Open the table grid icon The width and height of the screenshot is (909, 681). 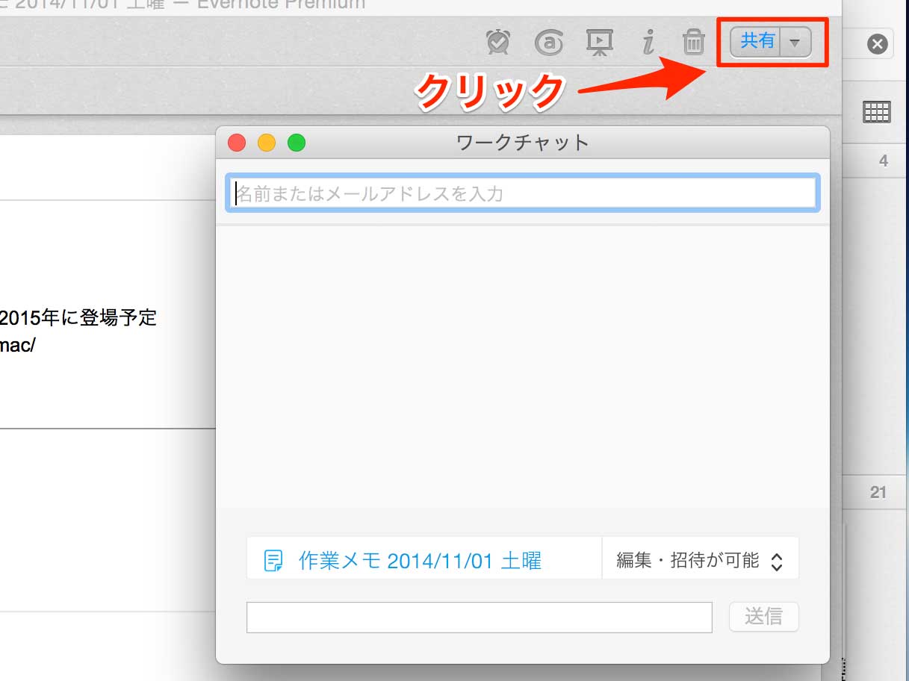(x=876, y=112)
